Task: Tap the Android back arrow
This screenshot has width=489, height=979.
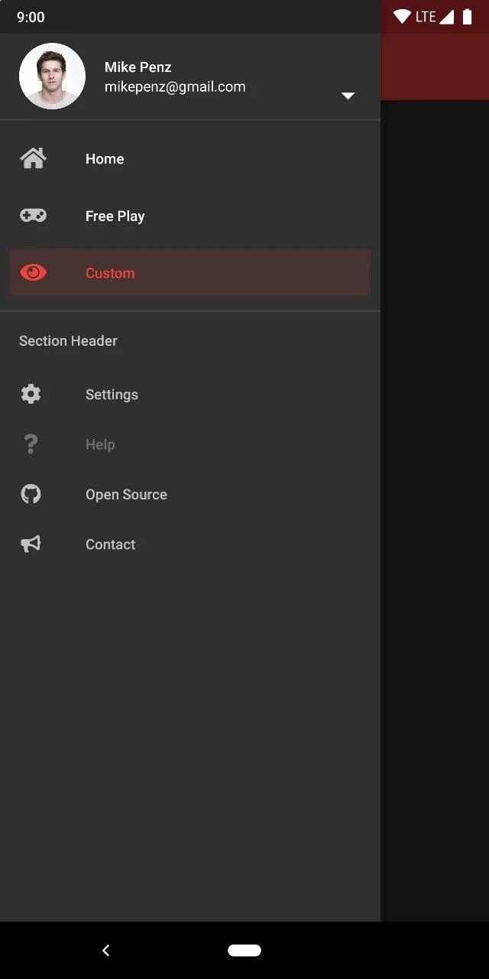Action: tap(106, 951)
